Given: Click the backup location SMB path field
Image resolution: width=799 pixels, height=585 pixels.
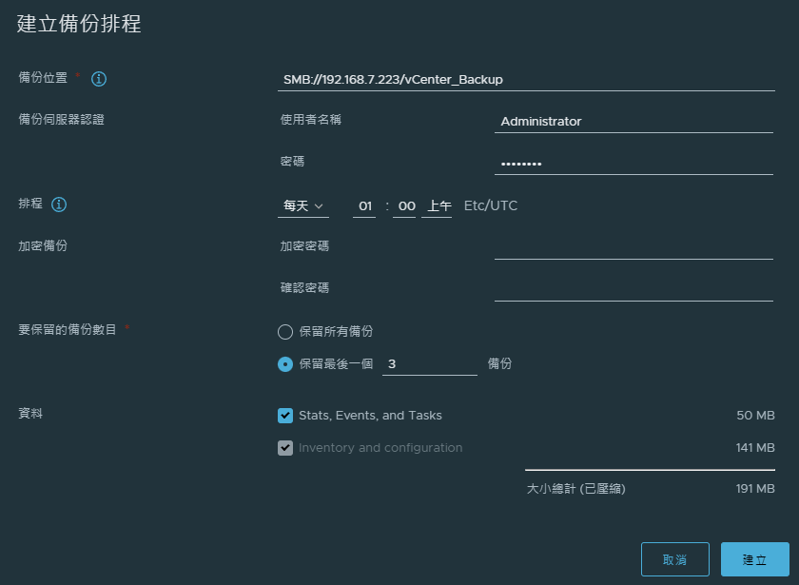Looking at the screenshot, I should [526, 80].
